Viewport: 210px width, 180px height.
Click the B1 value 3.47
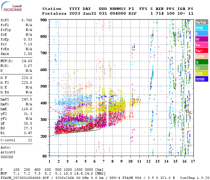tap(28, 133)
